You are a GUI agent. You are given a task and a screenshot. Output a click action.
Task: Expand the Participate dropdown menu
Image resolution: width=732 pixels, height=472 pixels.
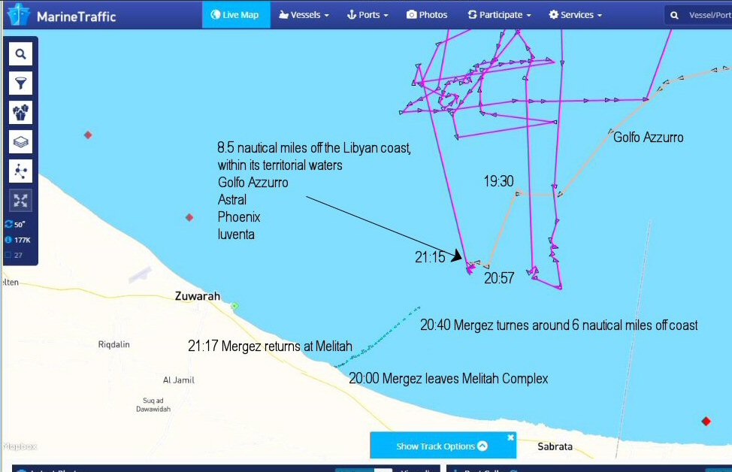[x=499, y=15]
